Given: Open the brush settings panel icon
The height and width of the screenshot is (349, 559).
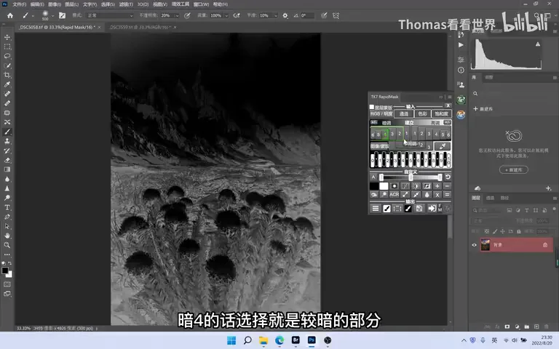Looking at the screenshot, I should 62,16.
